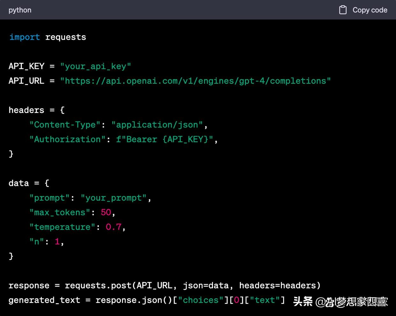Click the n parameter value 1
This screenshot has height=316, width=396.
coord(57,242)
